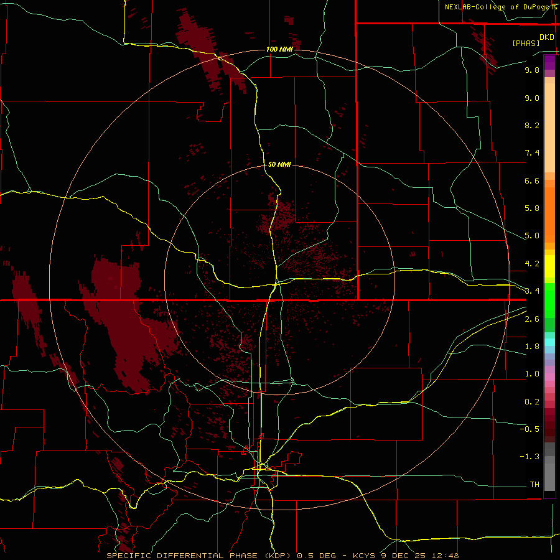This screenshot has width=560, height=560.
Task: Click the -1.3 legend value
Action: point(530,457)
